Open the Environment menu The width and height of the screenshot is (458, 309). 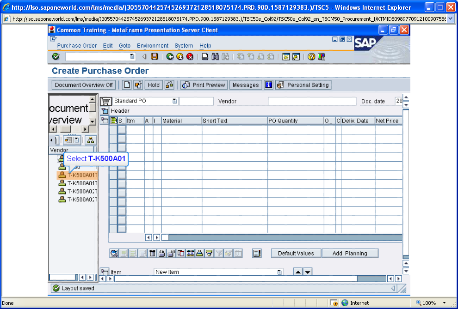pyautogui.click(x=153, y=46)
